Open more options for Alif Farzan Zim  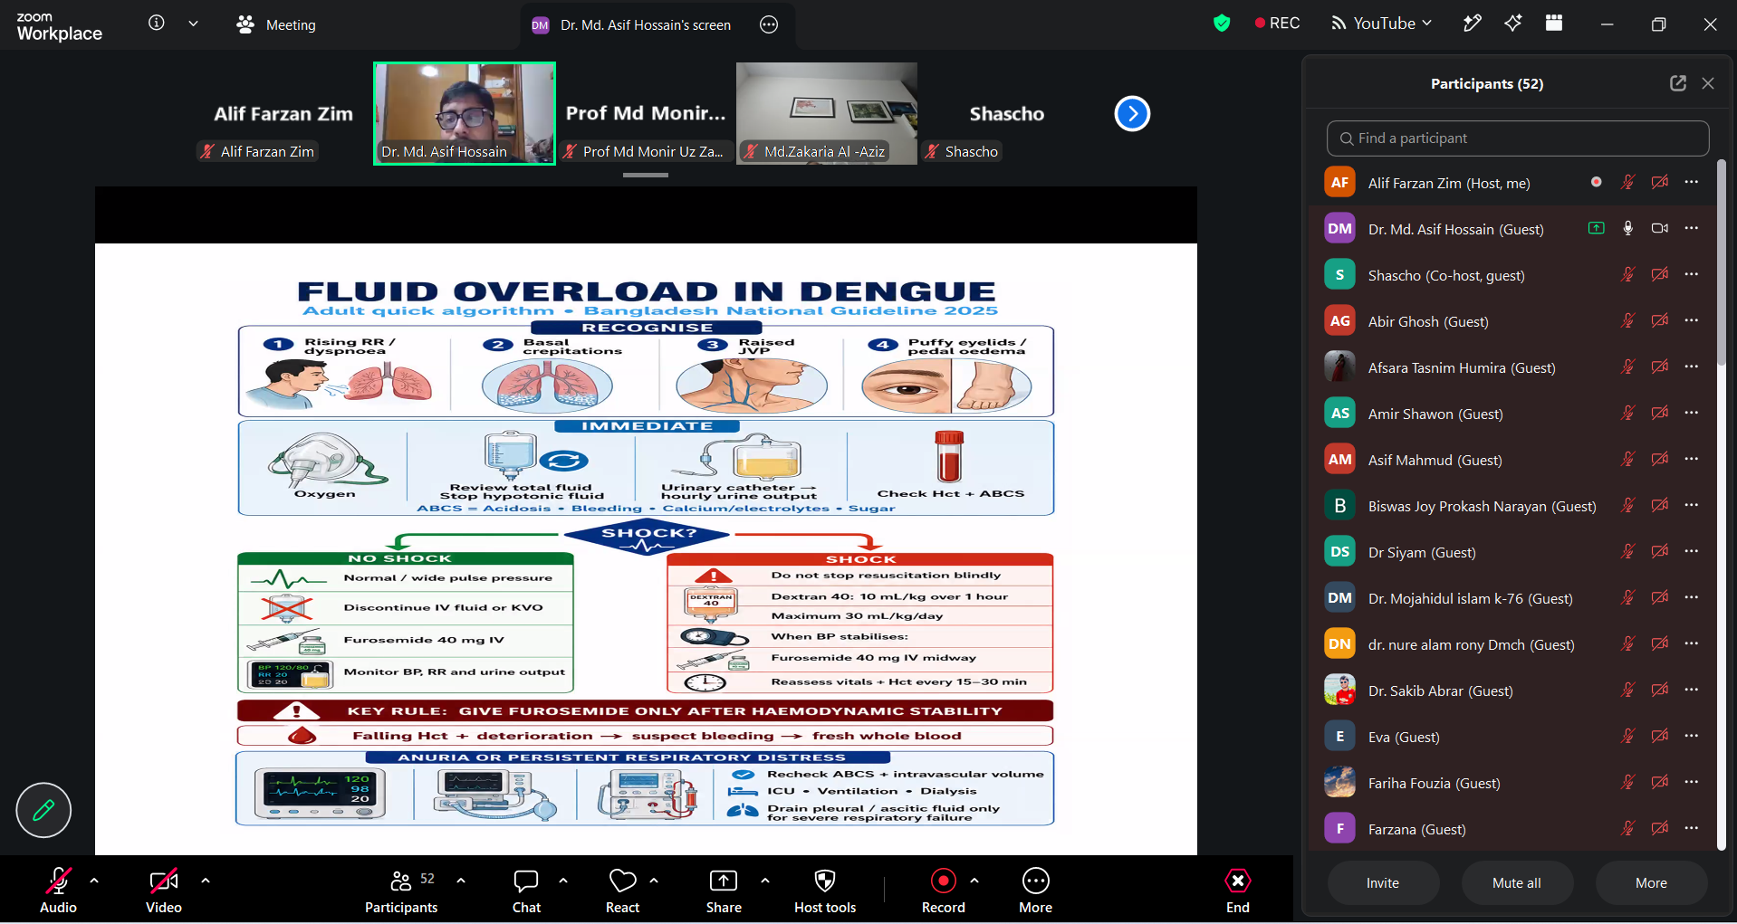click(x=1692, y=182)
